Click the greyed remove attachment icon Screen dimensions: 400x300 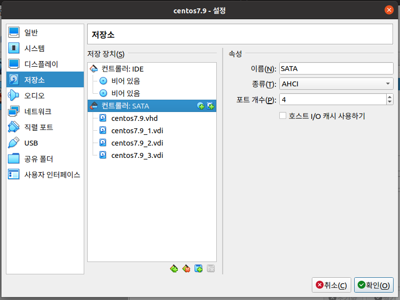pos(211,268)
